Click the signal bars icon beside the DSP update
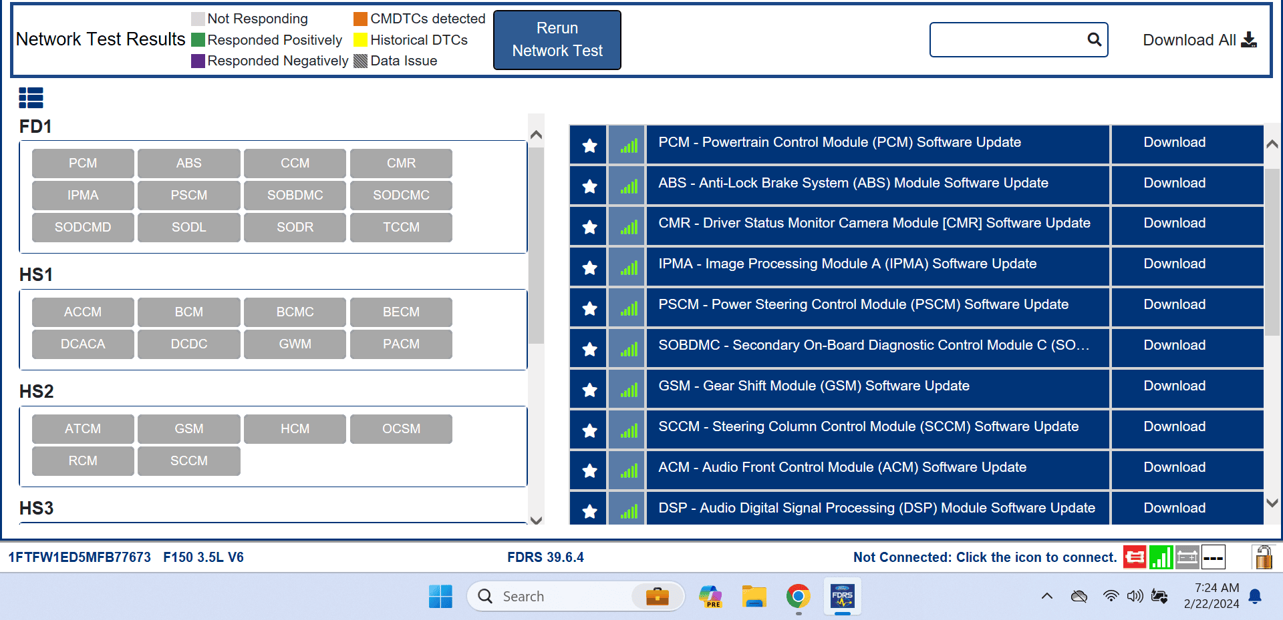The height and width of the screenshot is (620, 1283). click(x=626, y=511)
